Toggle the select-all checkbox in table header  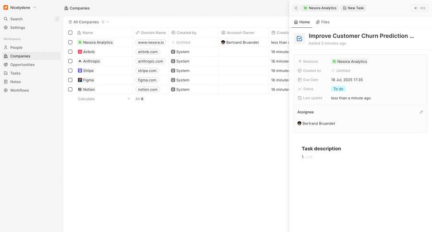[70, 33]
